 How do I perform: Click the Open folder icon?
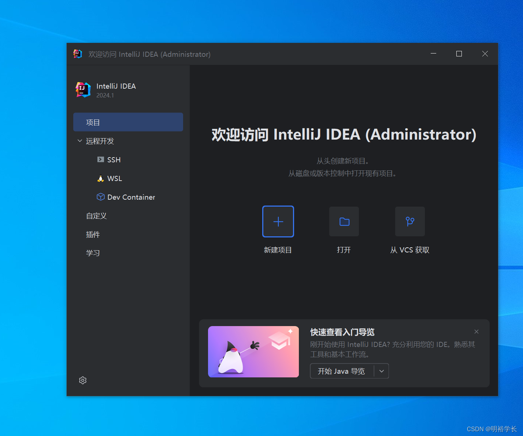(x=344, y=222)
